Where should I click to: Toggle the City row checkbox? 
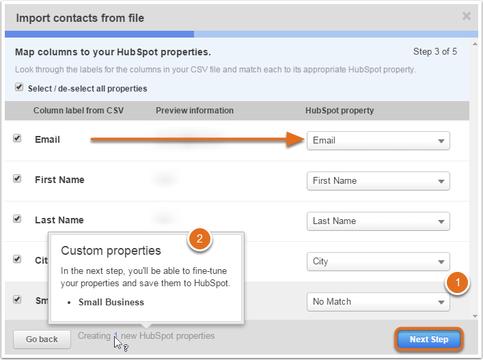point(17,260)
